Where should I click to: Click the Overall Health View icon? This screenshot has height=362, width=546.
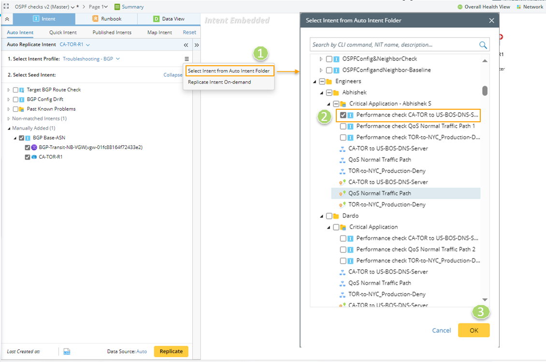(x=460, y=7)
